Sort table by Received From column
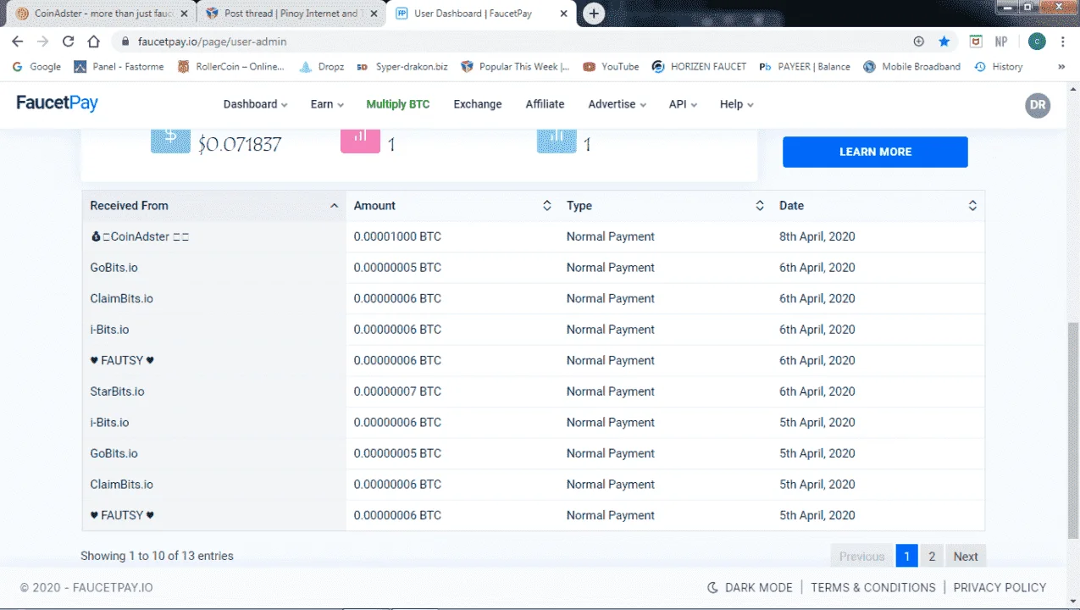1080x610 pixels. 213,206
